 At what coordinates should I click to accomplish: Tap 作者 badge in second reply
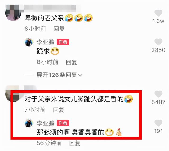point(63,123)
